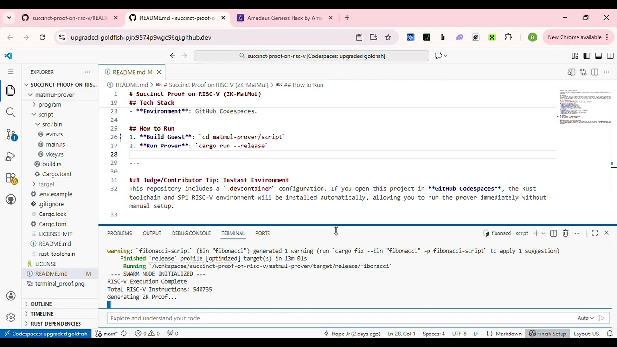Open the Copilot chat icon
Viewport: 617px width, 347px height.
coord(438,56)
